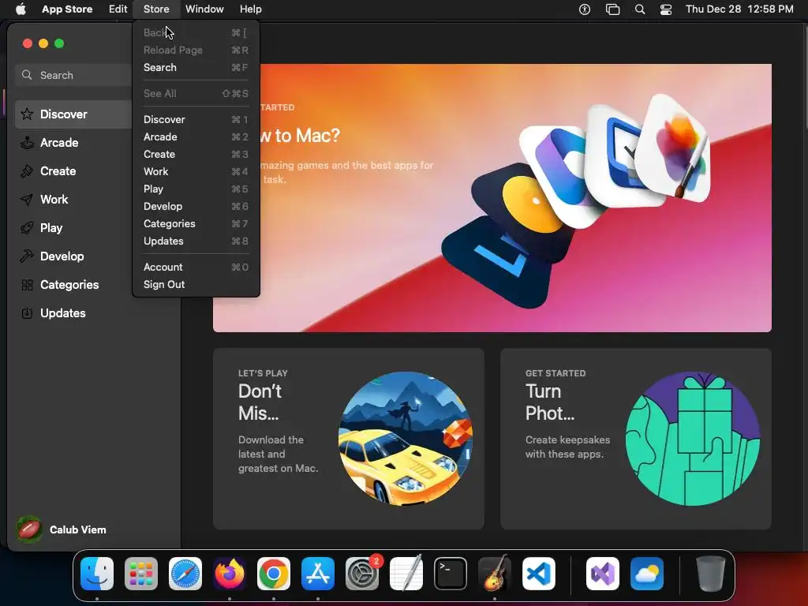Click the Discover star icon in sidebar

(x=27, y=114)
